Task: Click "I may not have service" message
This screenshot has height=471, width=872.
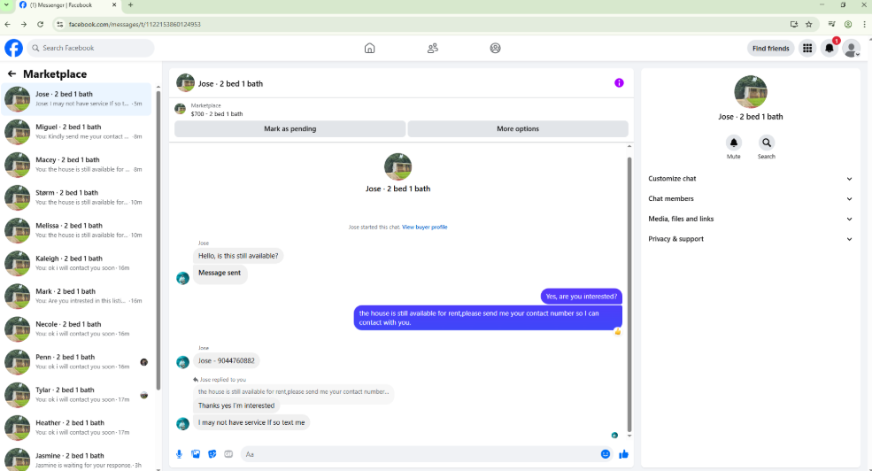Action: pos(251,422)
